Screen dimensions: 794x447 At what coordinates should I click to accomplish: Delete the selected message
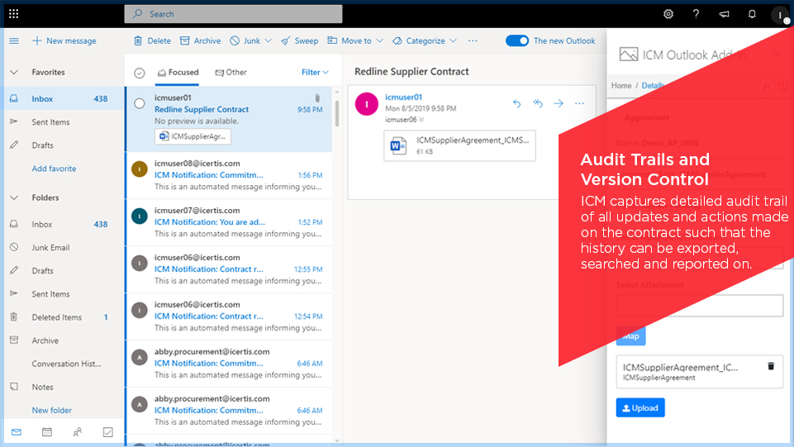[152, 41]
